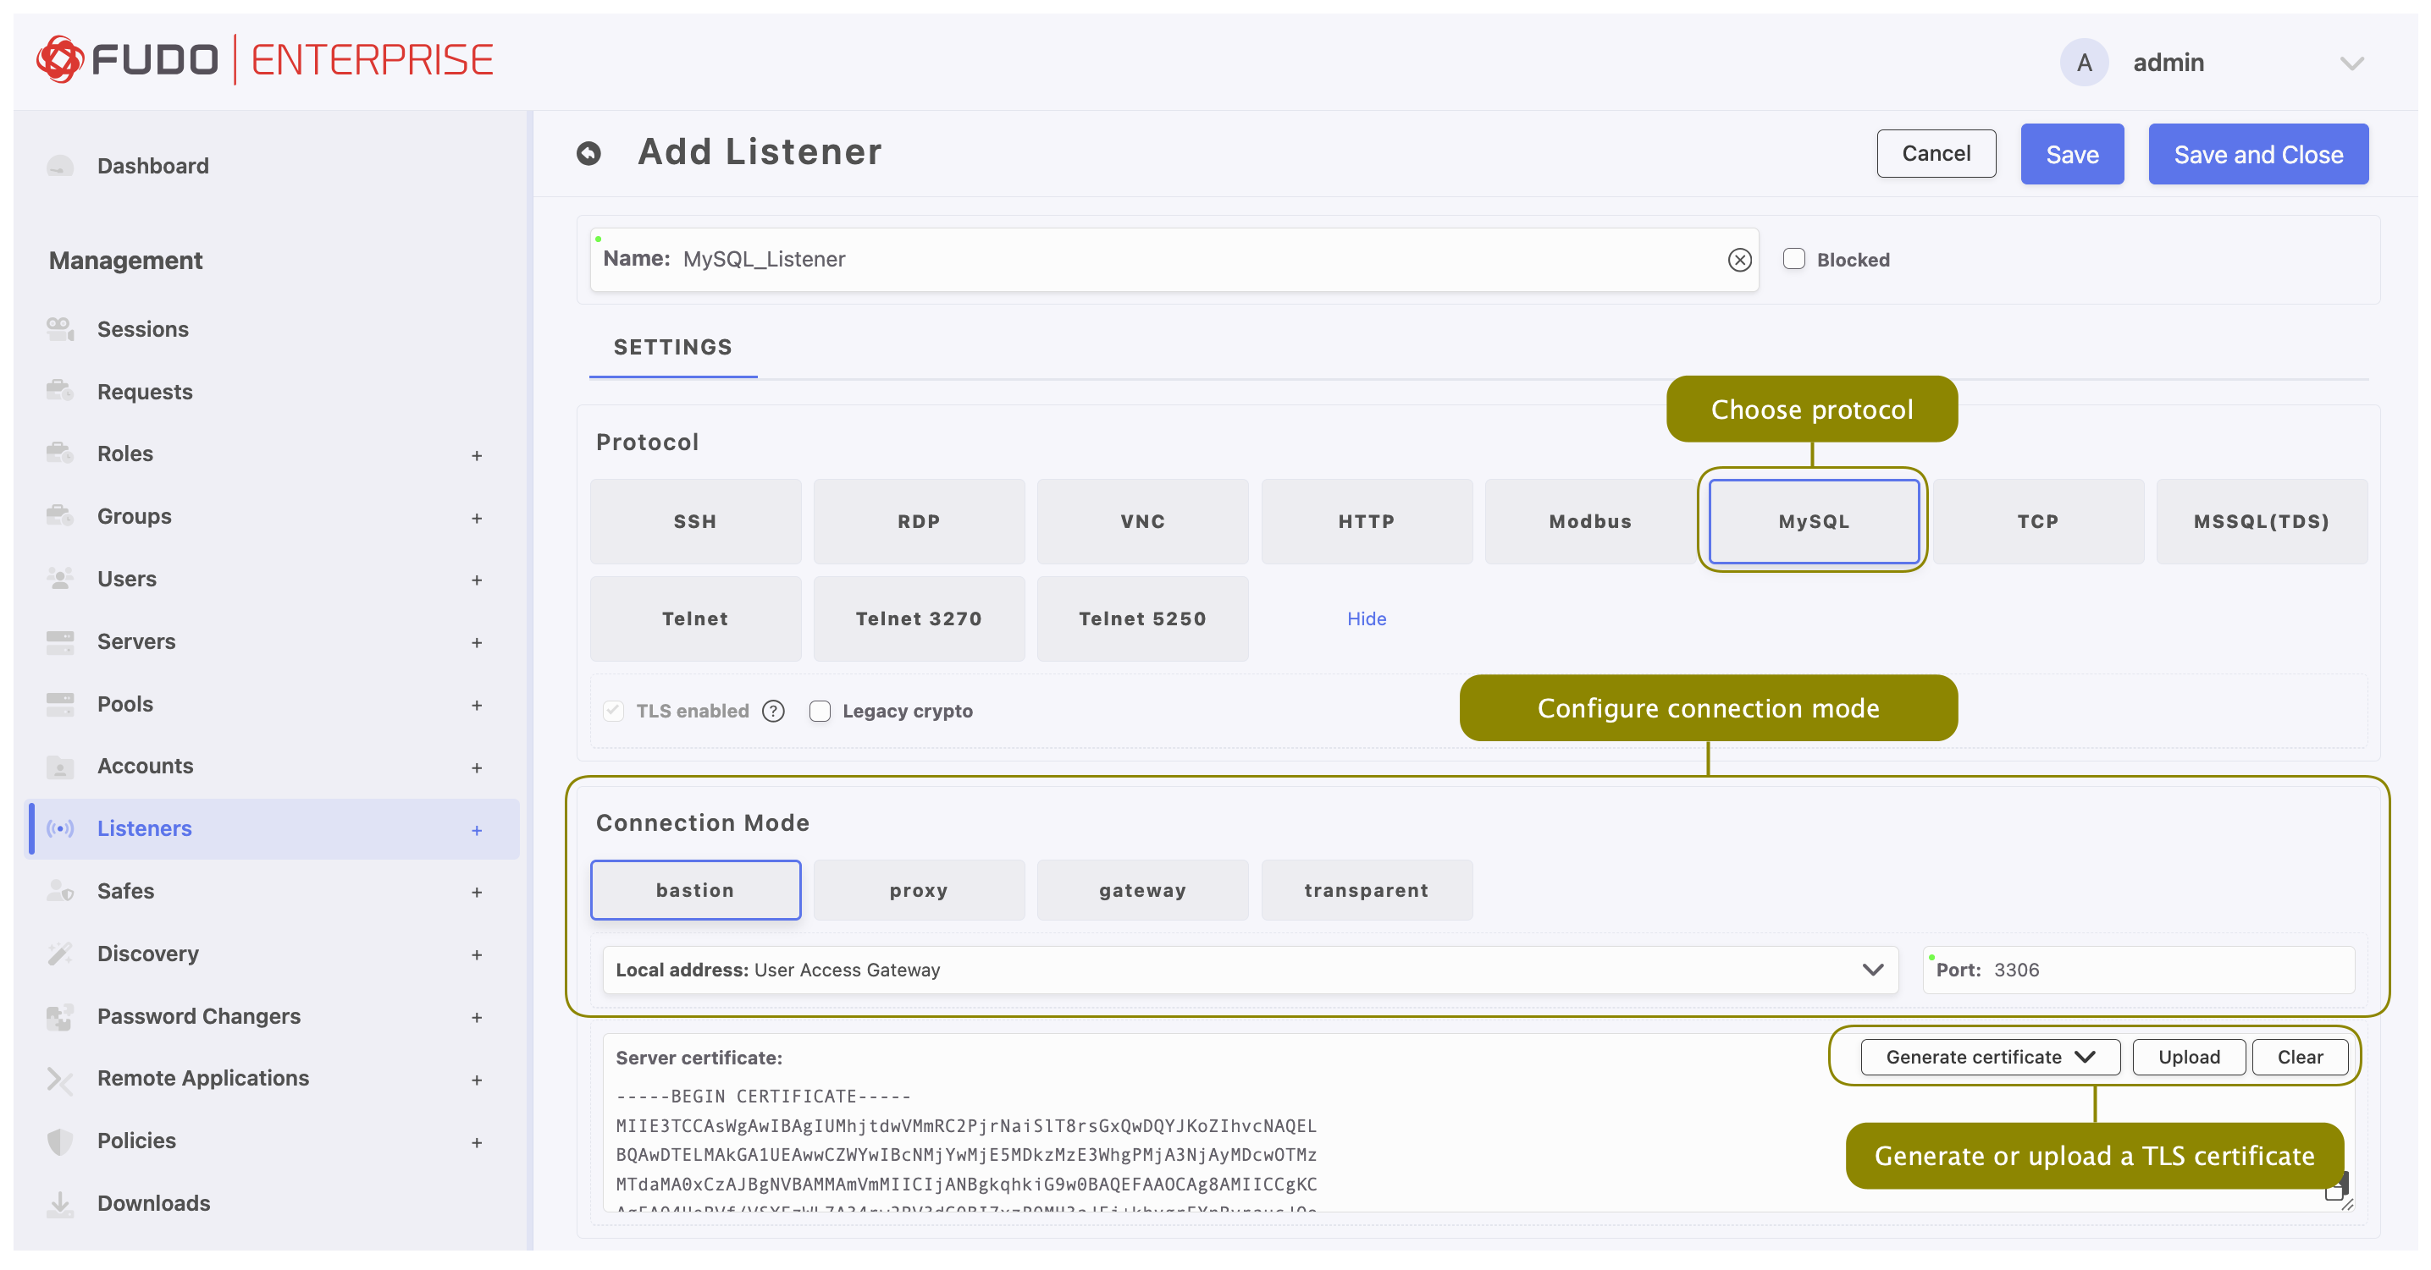
Task: Click the Save button
Action: (2071, 154)
